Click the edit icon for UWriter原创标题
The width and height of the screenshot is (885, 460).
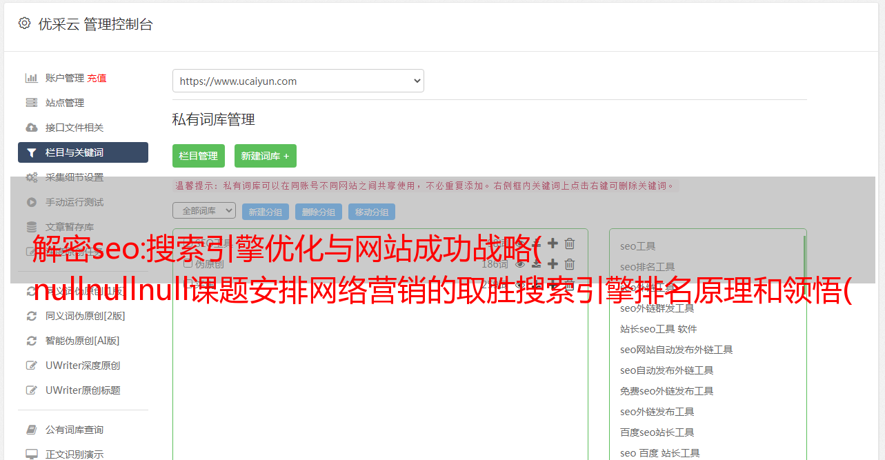[31, 390]
